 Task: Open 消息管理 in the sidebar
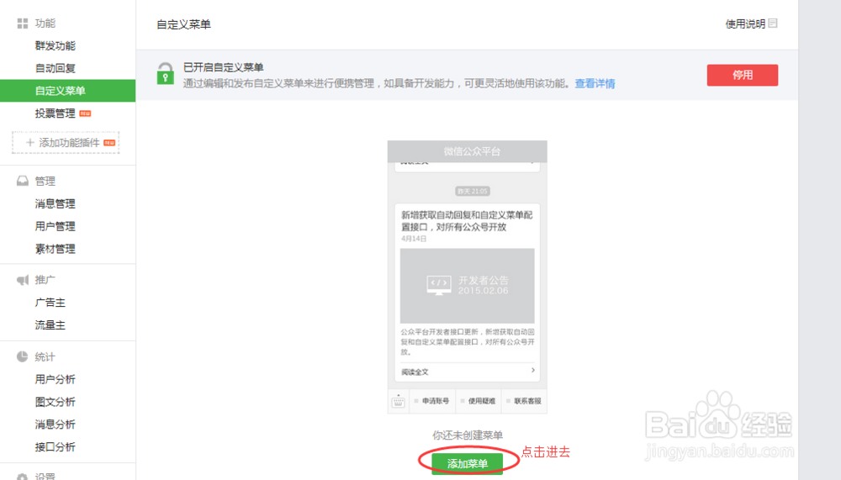[56, 203]
